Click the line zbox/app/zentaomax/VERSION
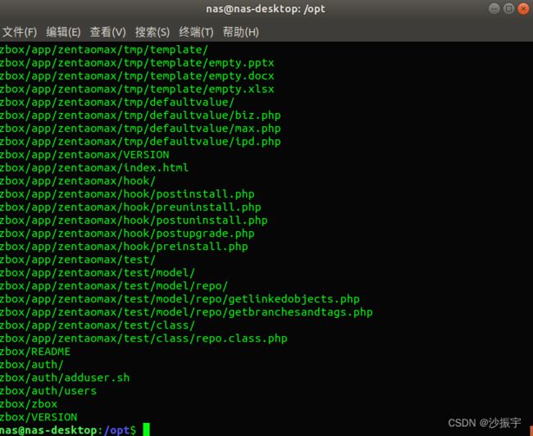This screenshot has height=436, width=533. coord(84,155)
